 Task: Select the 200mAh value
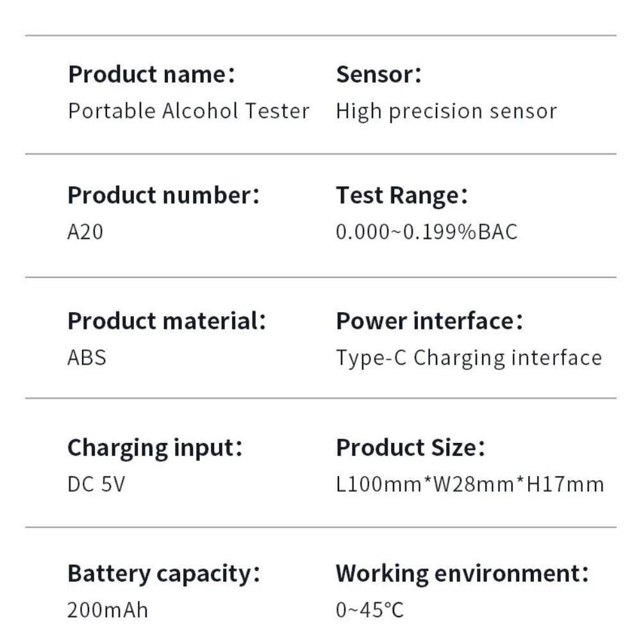(x=108, y=610)
